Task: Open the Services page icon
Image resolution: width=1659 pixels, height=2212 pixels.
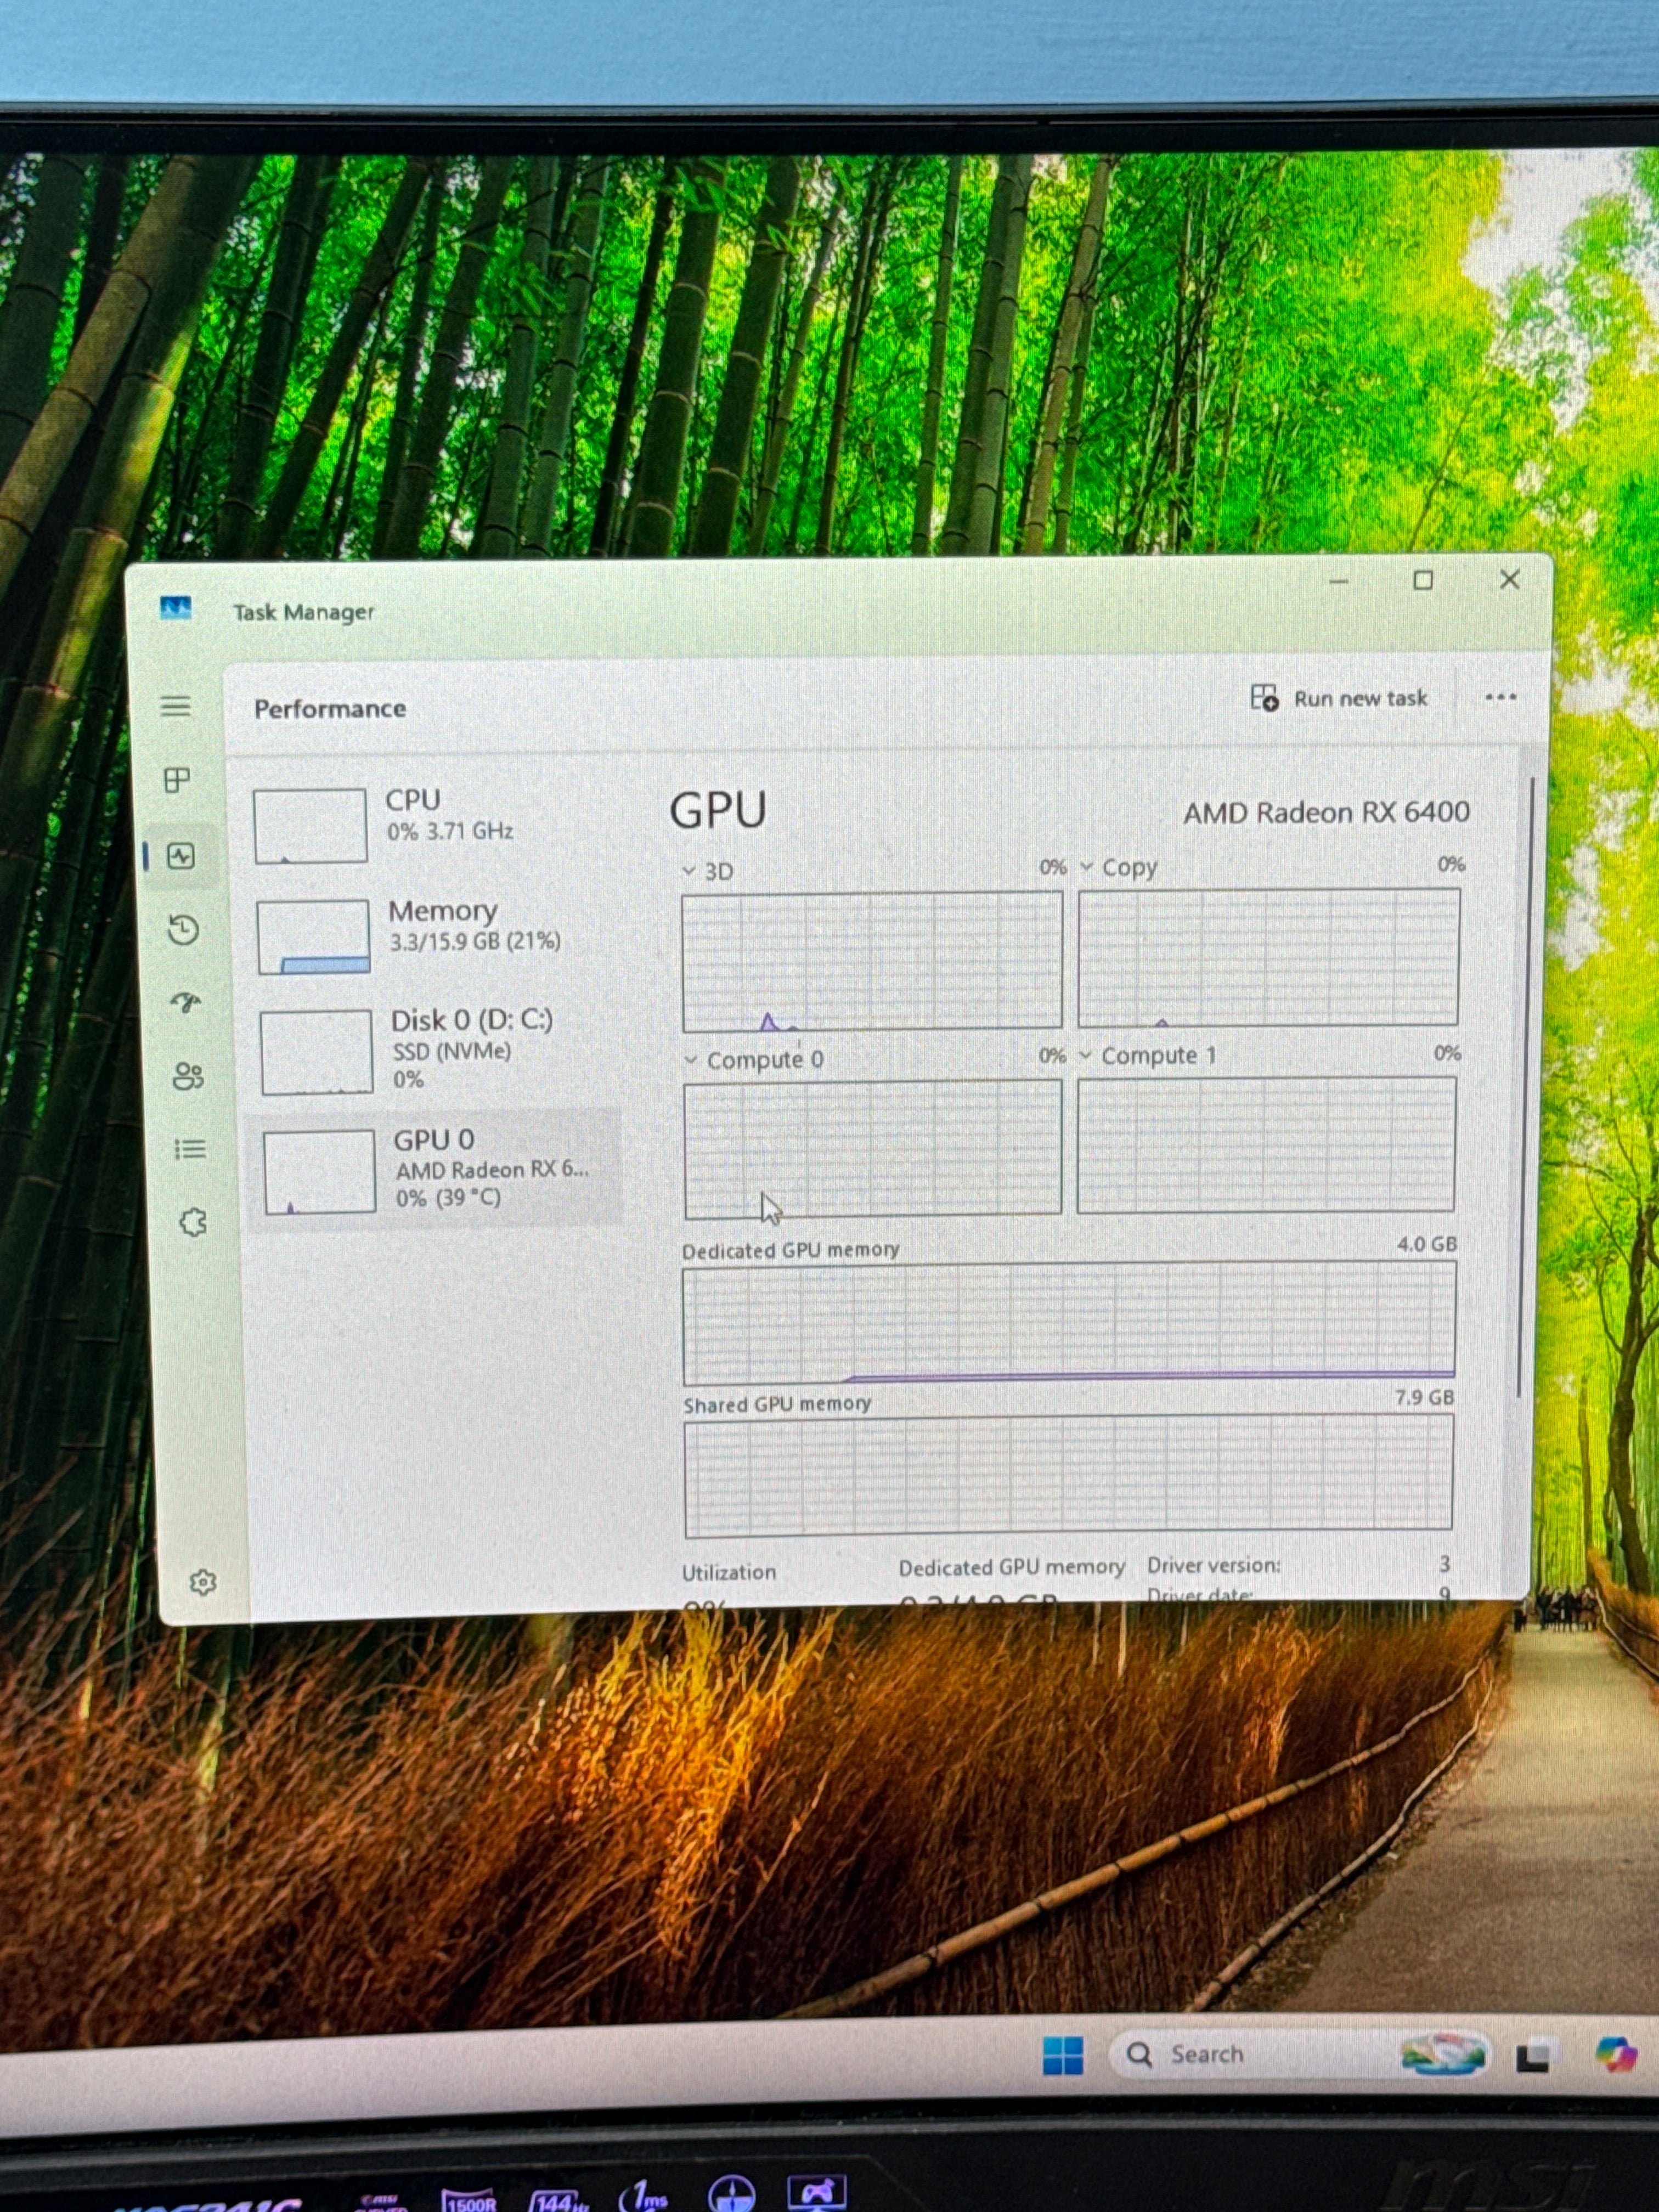Action: 193,1222
